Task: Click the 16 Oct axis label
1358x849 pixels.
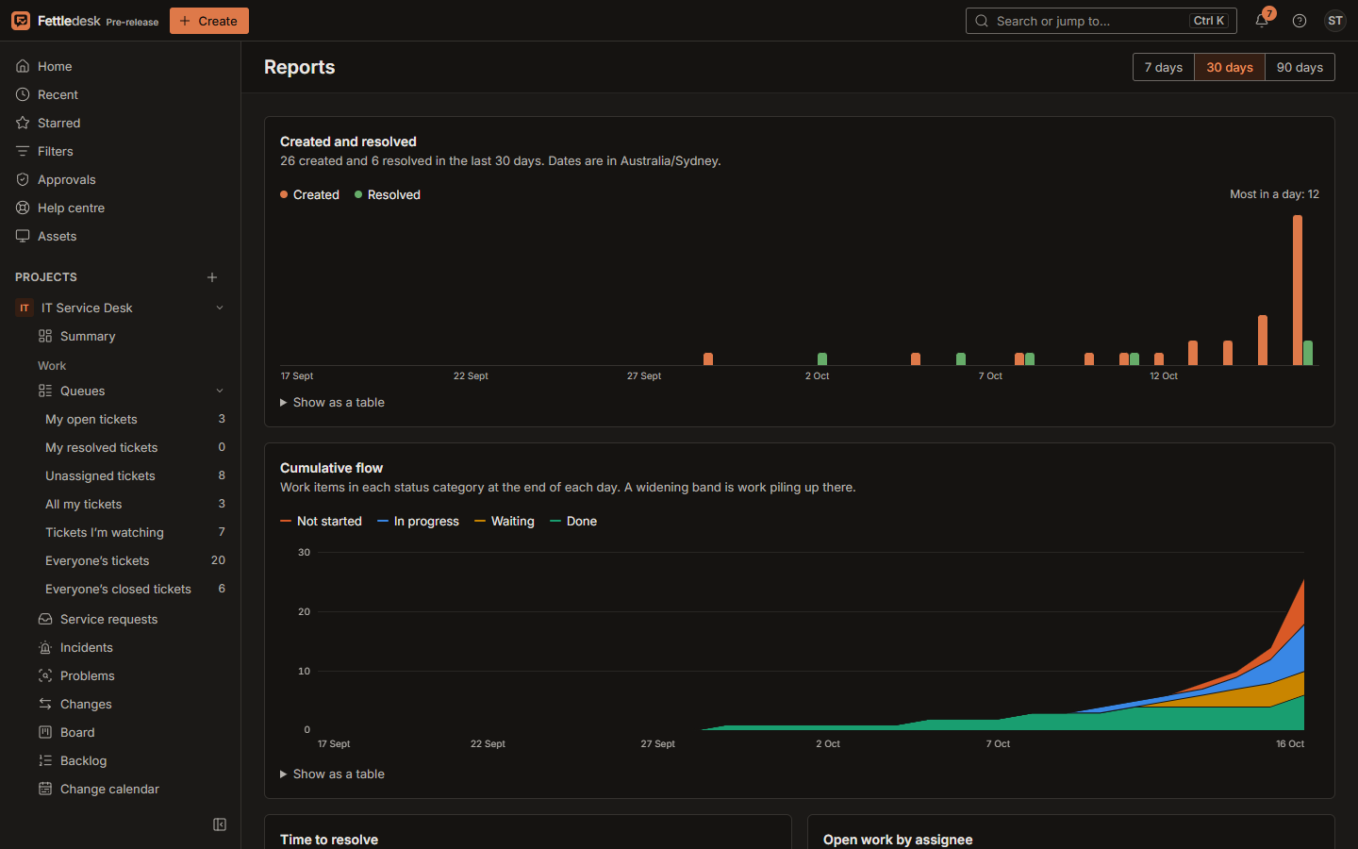Action: tap(1290, 743)
